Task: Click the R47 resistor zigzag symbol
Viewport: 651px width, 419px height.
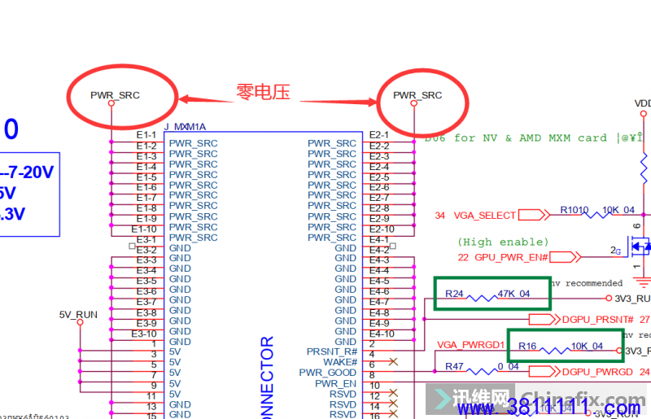Action: pos(481,371)
